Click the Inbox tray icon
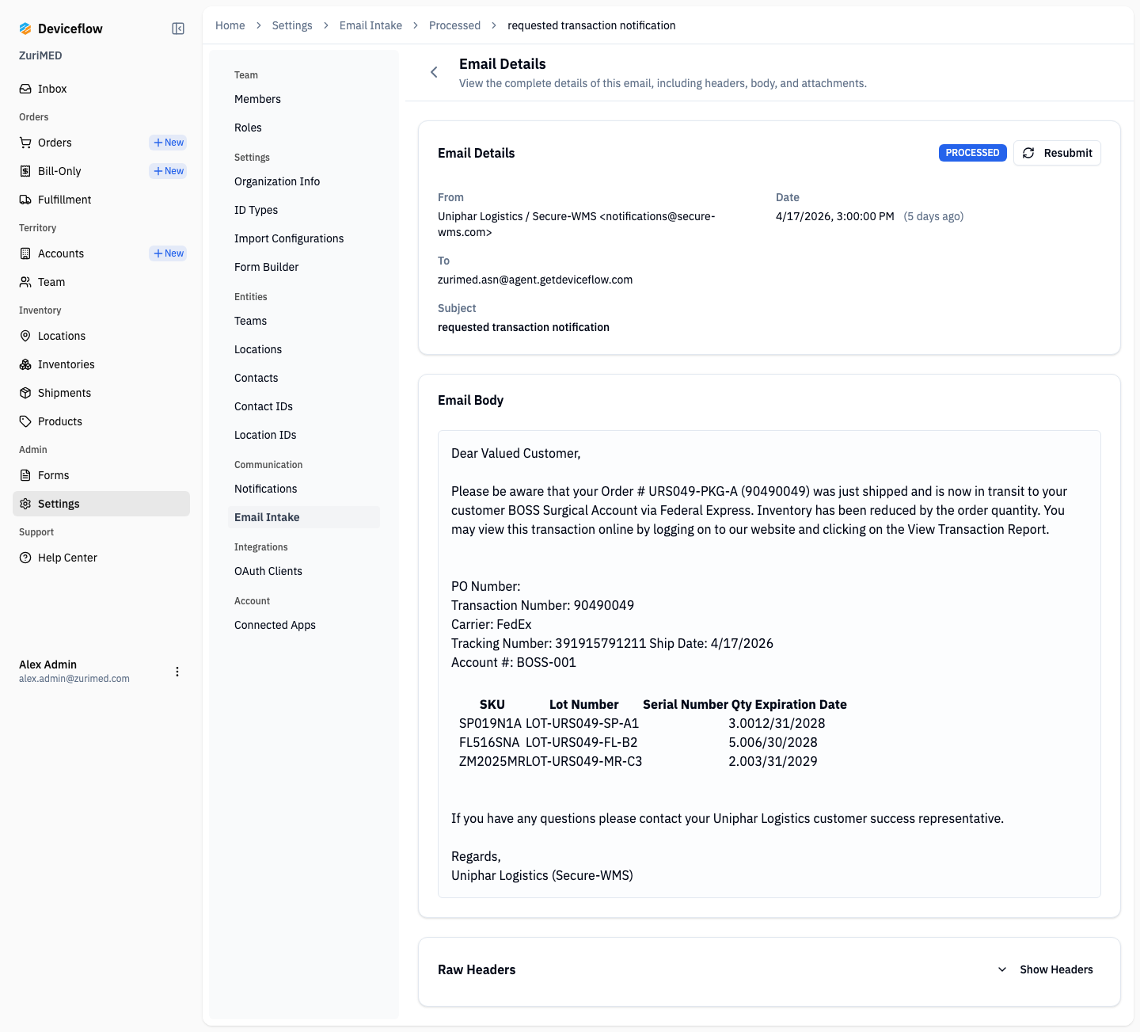This screenshot has width=1140, height=1032. point(25,89)
